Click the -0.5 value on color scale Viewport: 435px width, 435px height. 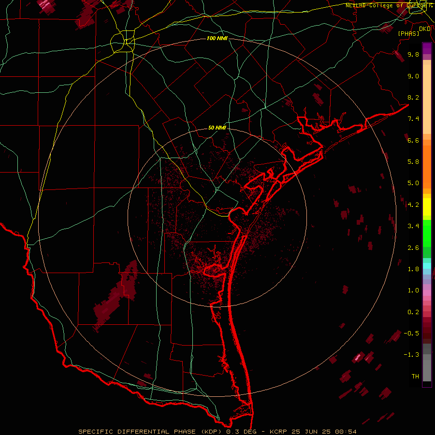[x=411, y=333]
